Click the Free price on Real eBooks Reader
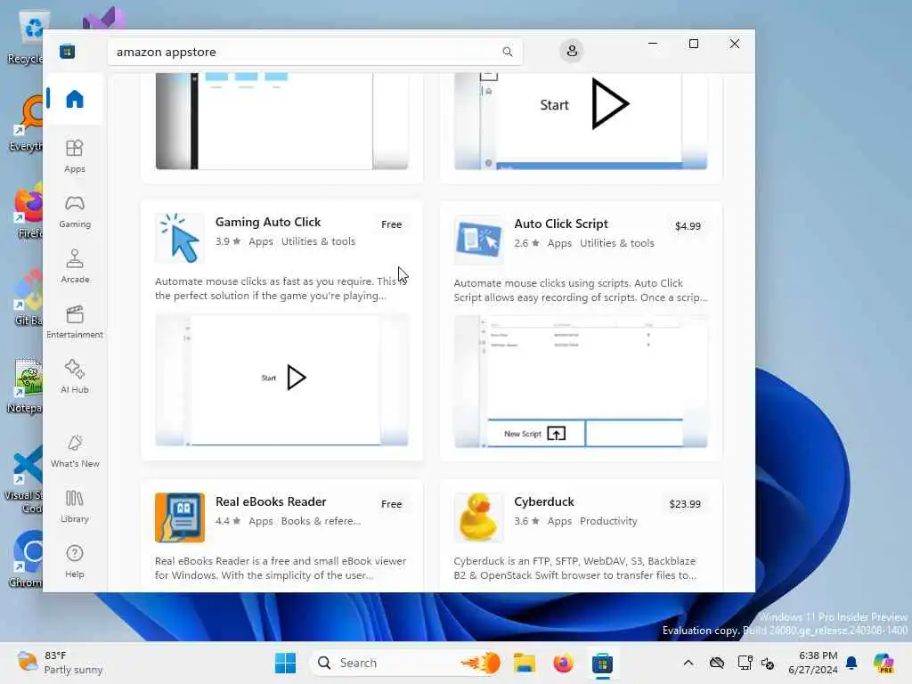Viewport: 912px width, 684px height. pos(392,504)
